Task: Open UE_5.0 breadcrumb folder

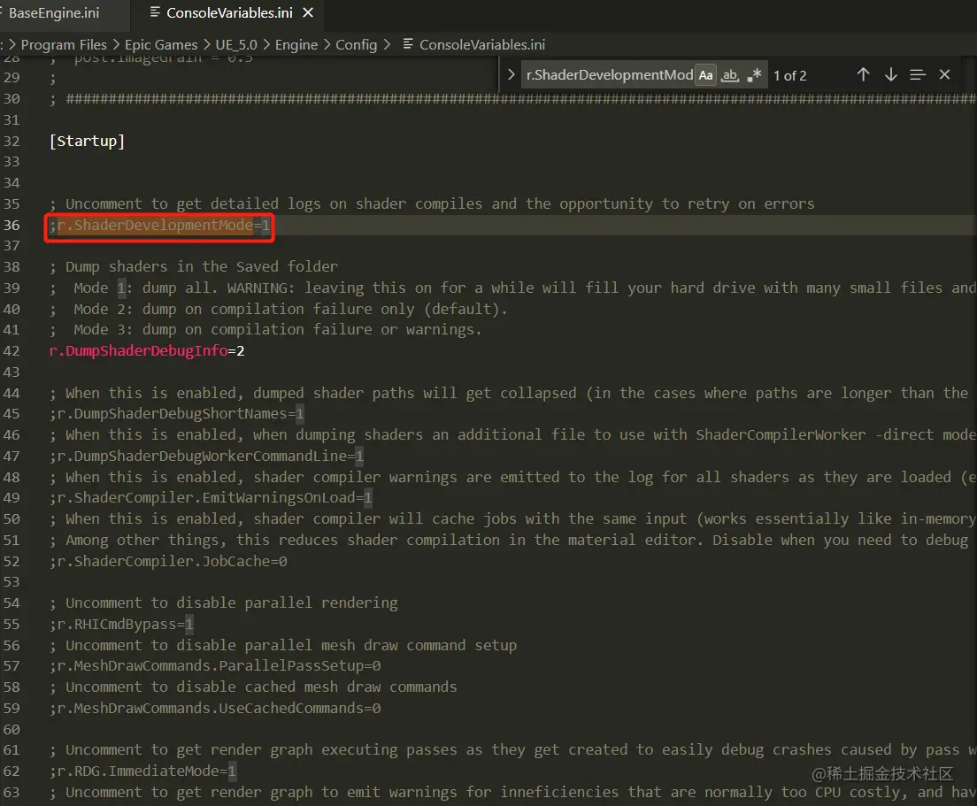Action: pos(236,45)
